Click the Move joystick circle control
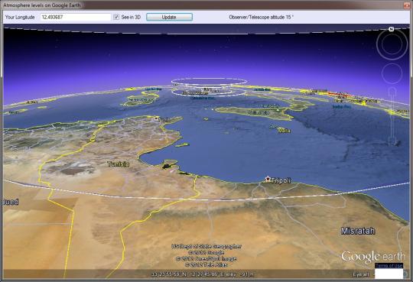This screenshot has height=282, width=413. pyautogui.click(x=392, y=73)
